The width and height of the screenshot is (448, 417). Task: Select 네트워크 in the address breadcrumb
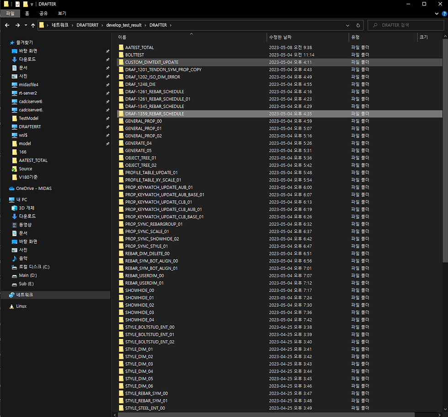click(60, 25)
